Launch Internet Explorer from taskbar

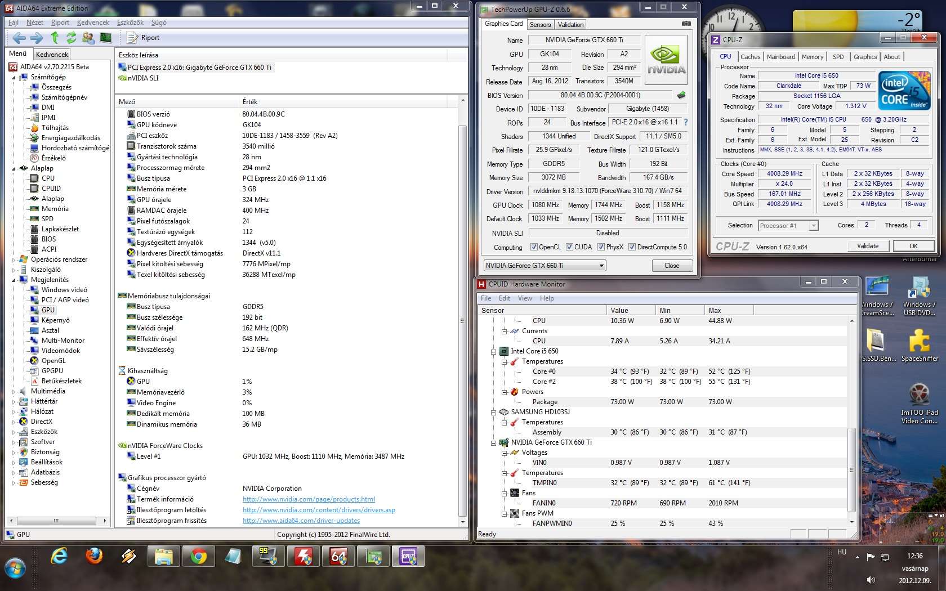pos(59,557)
